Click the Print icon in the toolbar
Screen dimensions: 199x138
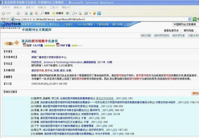pos(80,13)
